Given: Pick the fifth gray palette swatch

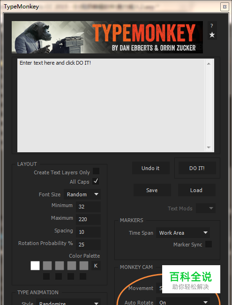Looking at the screenshot, I should [x=84, y=266].
